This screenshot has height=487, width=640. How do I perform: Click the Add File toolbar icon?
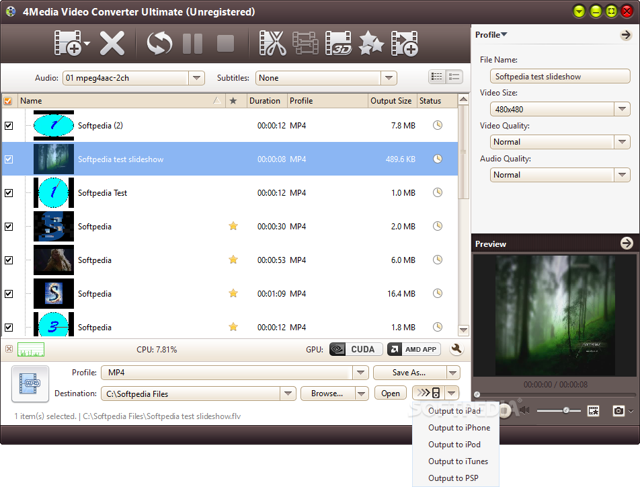pos(68,43)
